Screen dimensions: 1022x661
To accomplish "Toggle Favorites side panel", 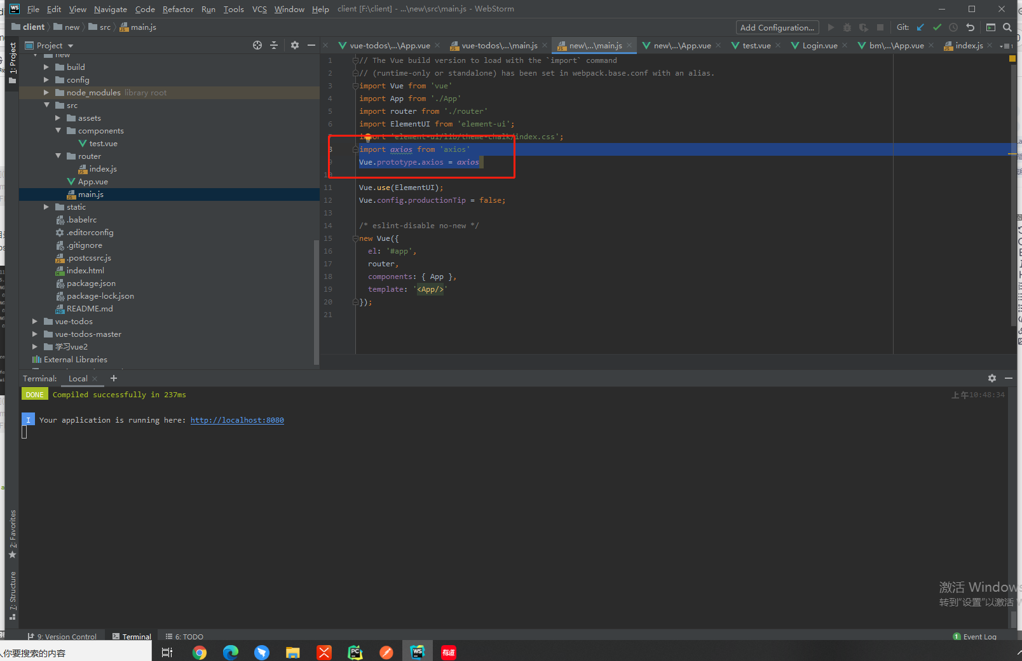I will pos(12,534).
